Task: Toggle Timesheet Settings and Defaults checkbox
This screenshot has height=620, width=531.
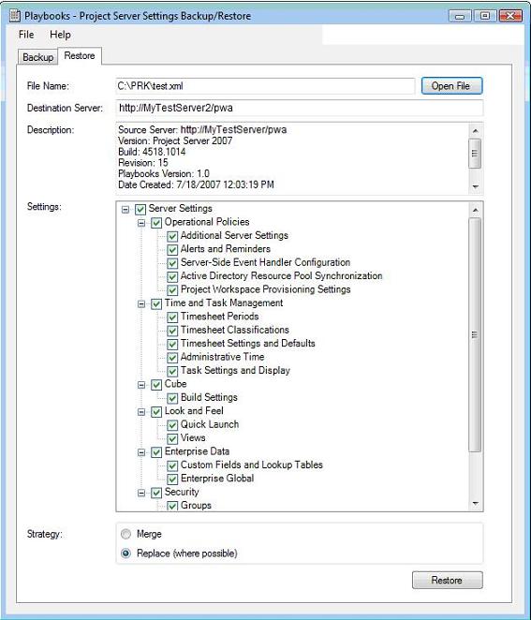Action: click(172, 345)
